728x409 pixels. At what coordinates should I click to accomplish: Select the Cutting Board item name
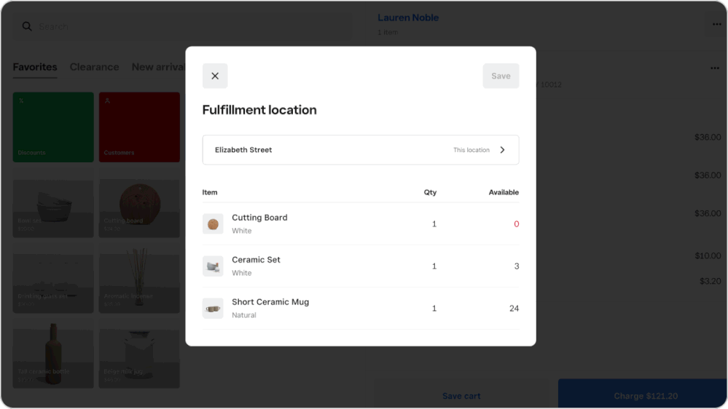click(259, 218)
